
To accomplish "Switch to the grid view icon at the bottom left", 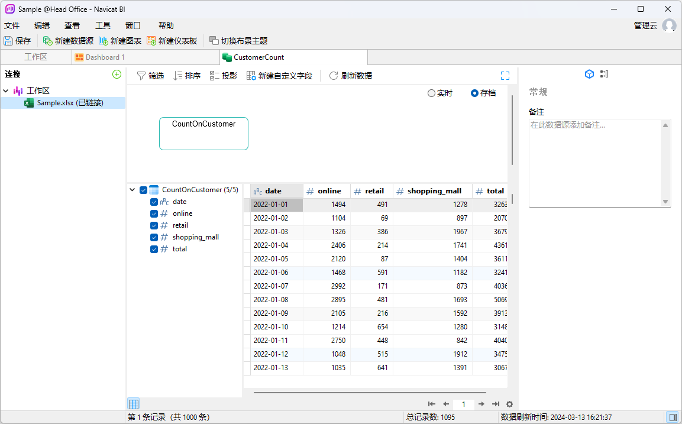I will point(134,404).
